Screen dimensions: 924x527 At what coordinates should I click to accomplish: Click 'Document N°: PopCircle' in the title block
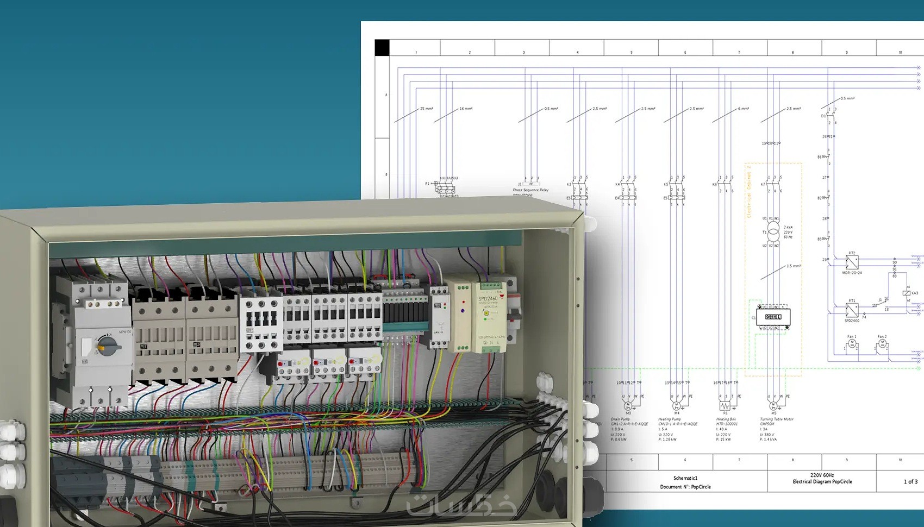coord(685,487)
